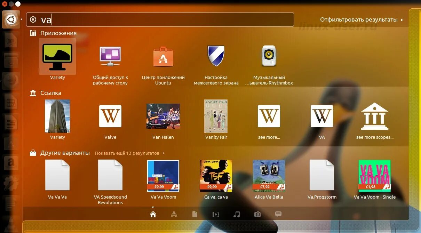Open the 'VA Speedsound Revolutions' file
This screenshot has height=233, width=421.
tap(110, 175)
